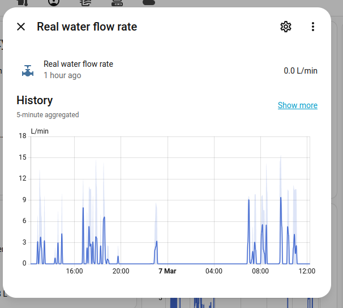Open the three-dot overflow menu
This screenshot has width=343, height=308.
click(312, 27)
